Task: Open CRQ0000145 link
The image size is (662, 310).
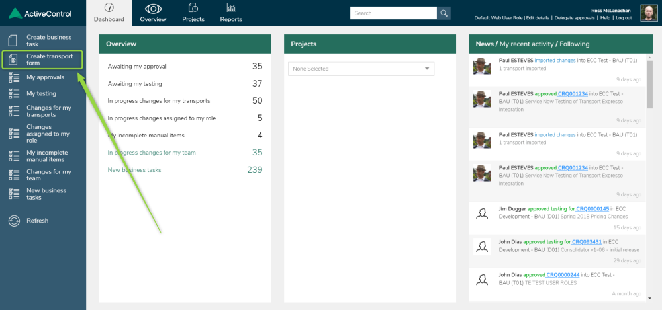Action: [x=592, y=209]
